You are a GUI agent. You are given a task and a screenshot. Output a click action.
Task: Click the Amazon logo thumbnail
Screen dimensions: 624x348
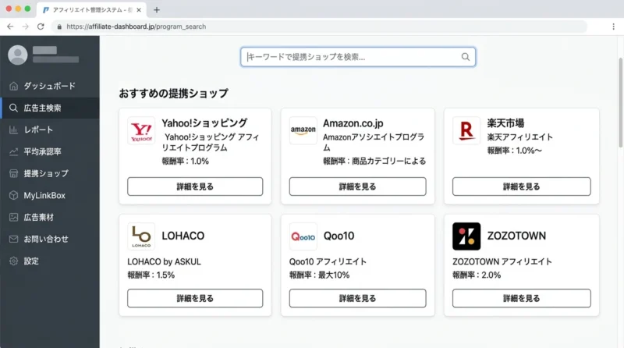(303, 130)
